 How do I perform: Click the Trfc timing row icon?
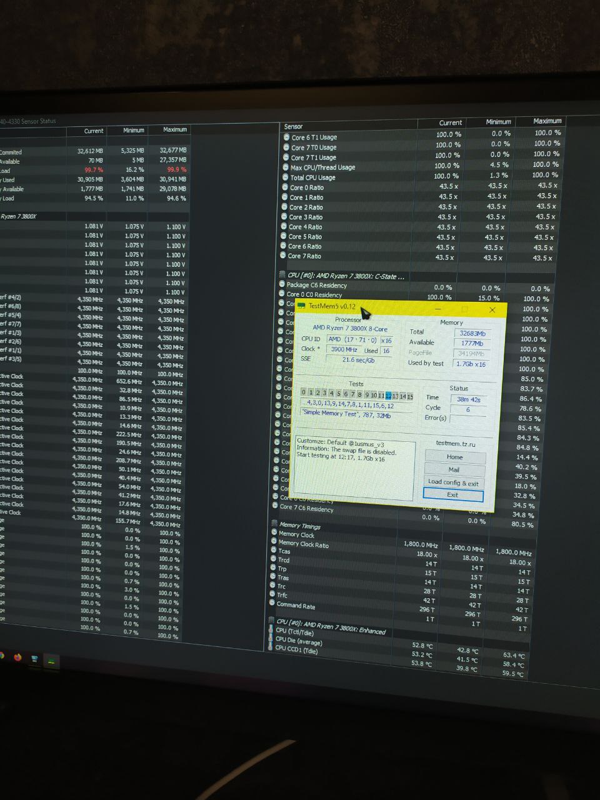pos(272,594)
